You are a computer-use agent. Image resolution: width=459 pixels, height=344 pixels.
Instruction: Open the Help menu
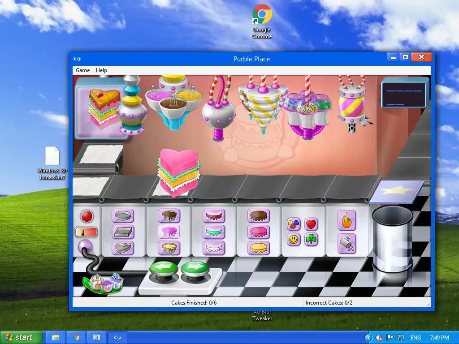101,70
